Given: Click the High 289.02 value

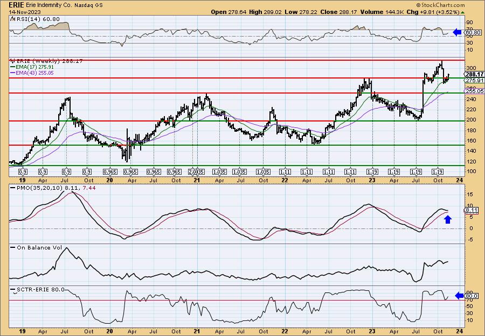Looking at the screenshot, I should click(265, 12).
